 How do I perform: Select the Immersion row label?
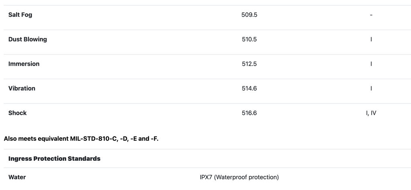click(x=24, y=64)
